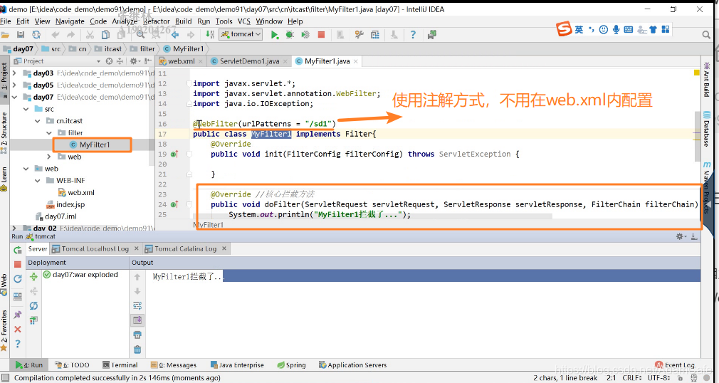
Task: Click the blue Help question mark toolbar icon
Action: tap(413, 34)
